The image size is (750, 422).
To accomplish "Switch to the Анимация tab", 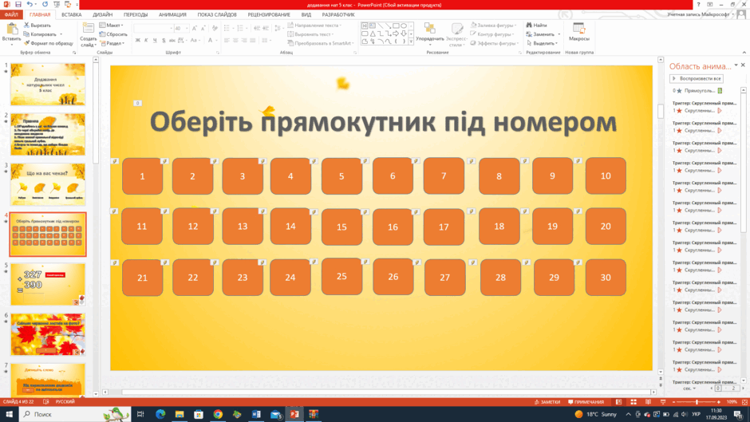I will coord(172,15).
